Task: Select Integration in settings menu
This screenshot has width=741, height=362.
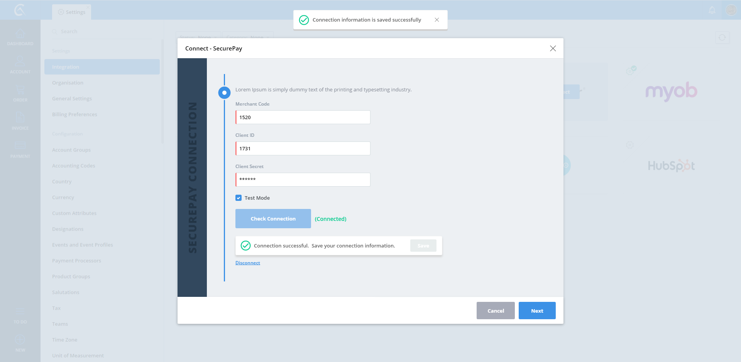Action: coord(102,67)
